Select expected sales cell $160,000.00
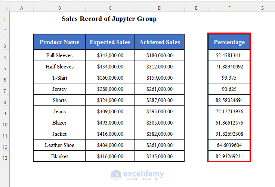275x187 pixels. point(110,78)
